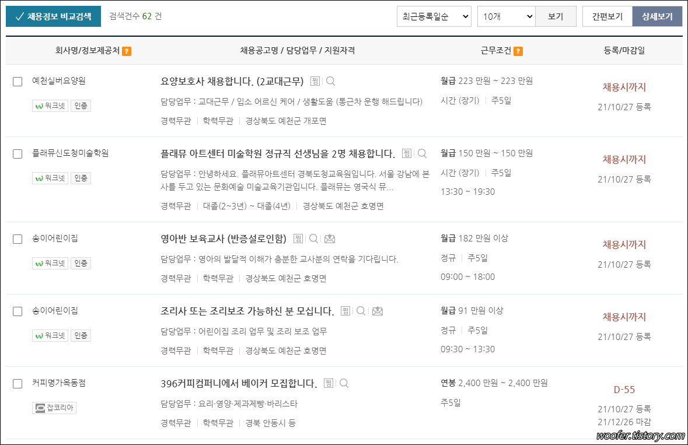Image resolution: width=688 pixels, height=445 pixels.
Task: Click the 채용정보 비교검색 button
Action: (x=53, y=16)
